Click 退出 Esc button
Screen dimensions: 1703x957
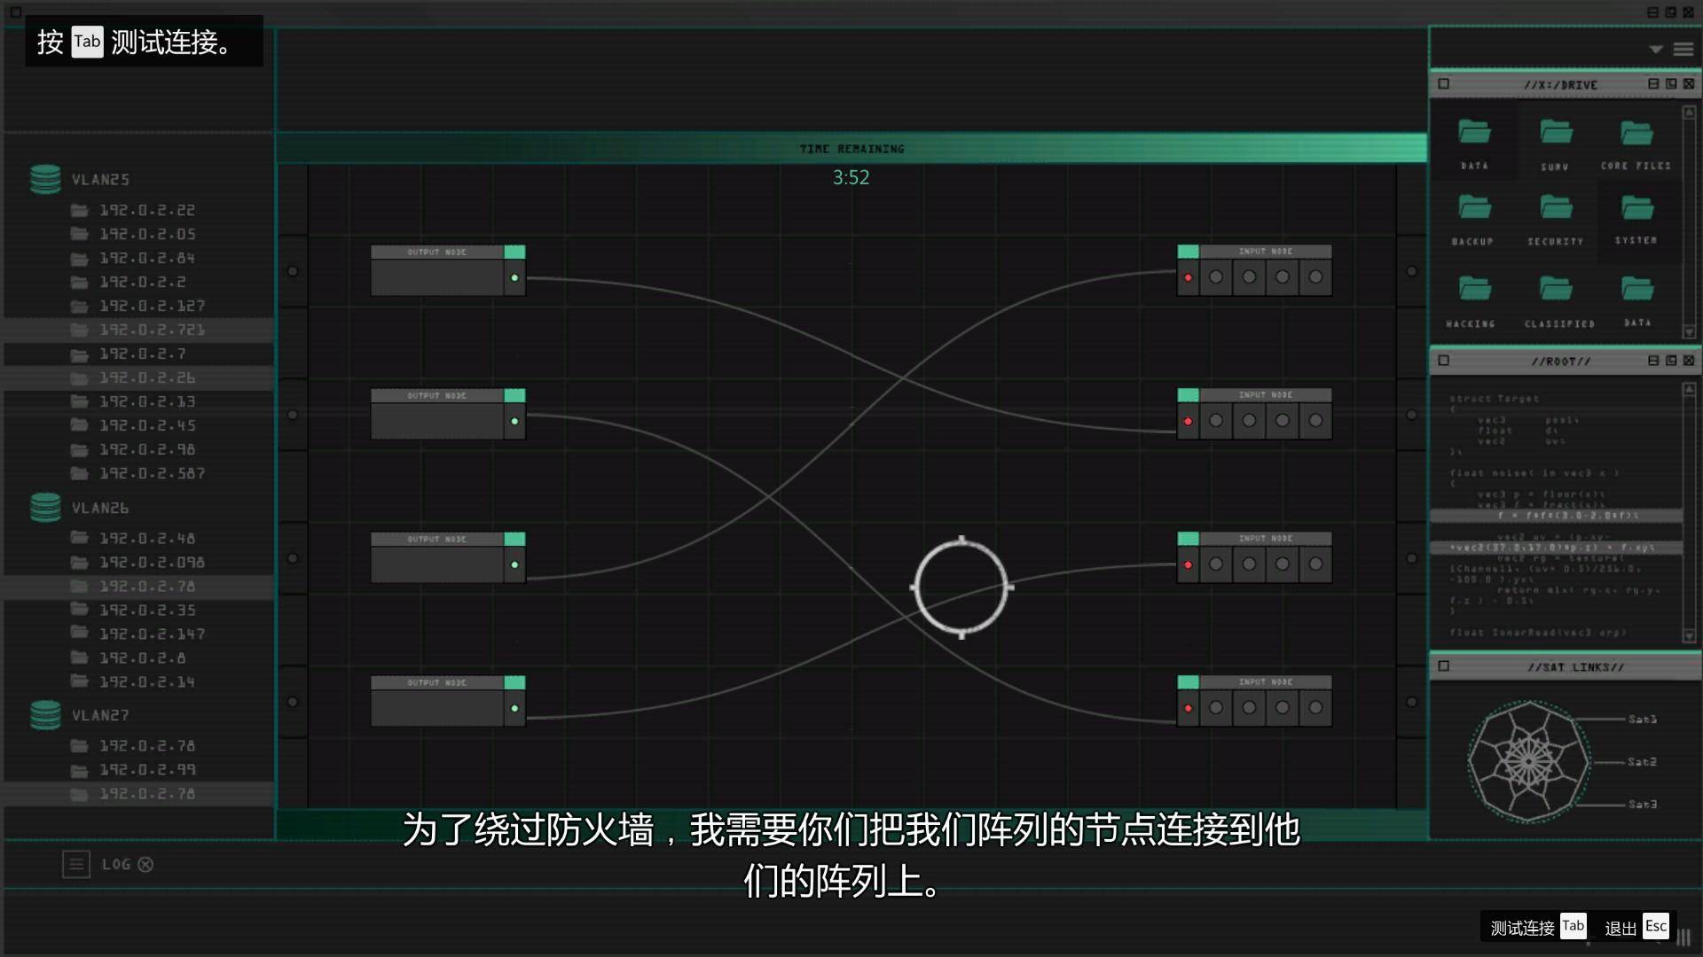click(x=1636, y=925)
